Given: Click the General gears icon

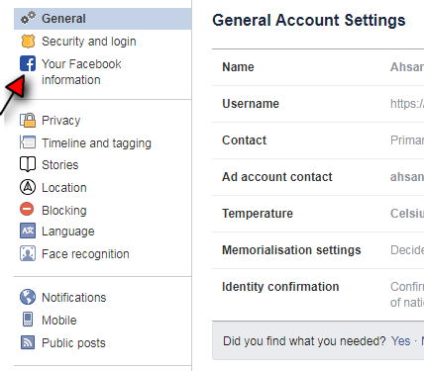Looking at the screenshot, I should pyautogui.click(x=28, y=18).
